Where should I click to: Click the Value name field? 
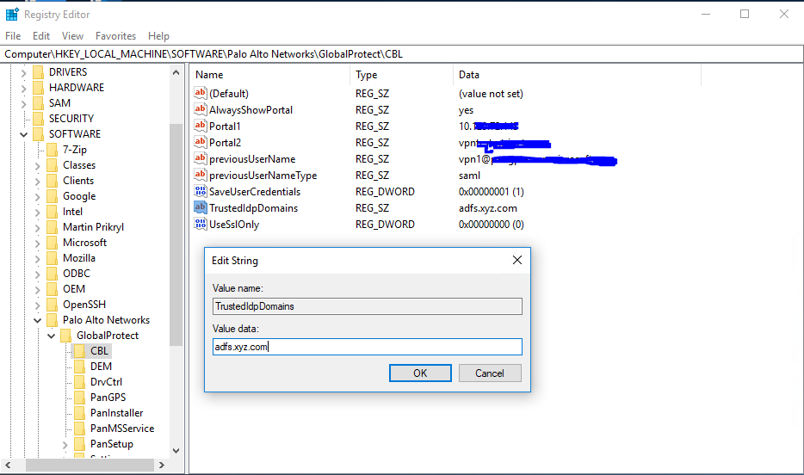pos(367,306)
